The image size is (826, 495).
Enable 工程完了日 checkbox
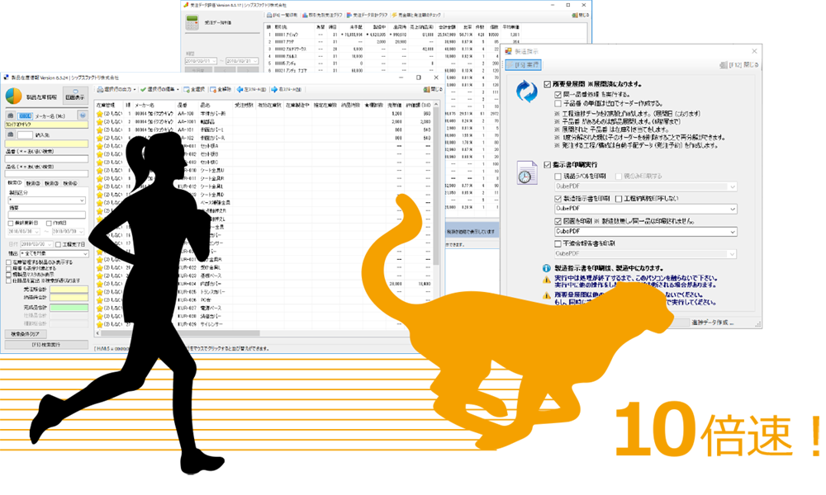[59, 244]
